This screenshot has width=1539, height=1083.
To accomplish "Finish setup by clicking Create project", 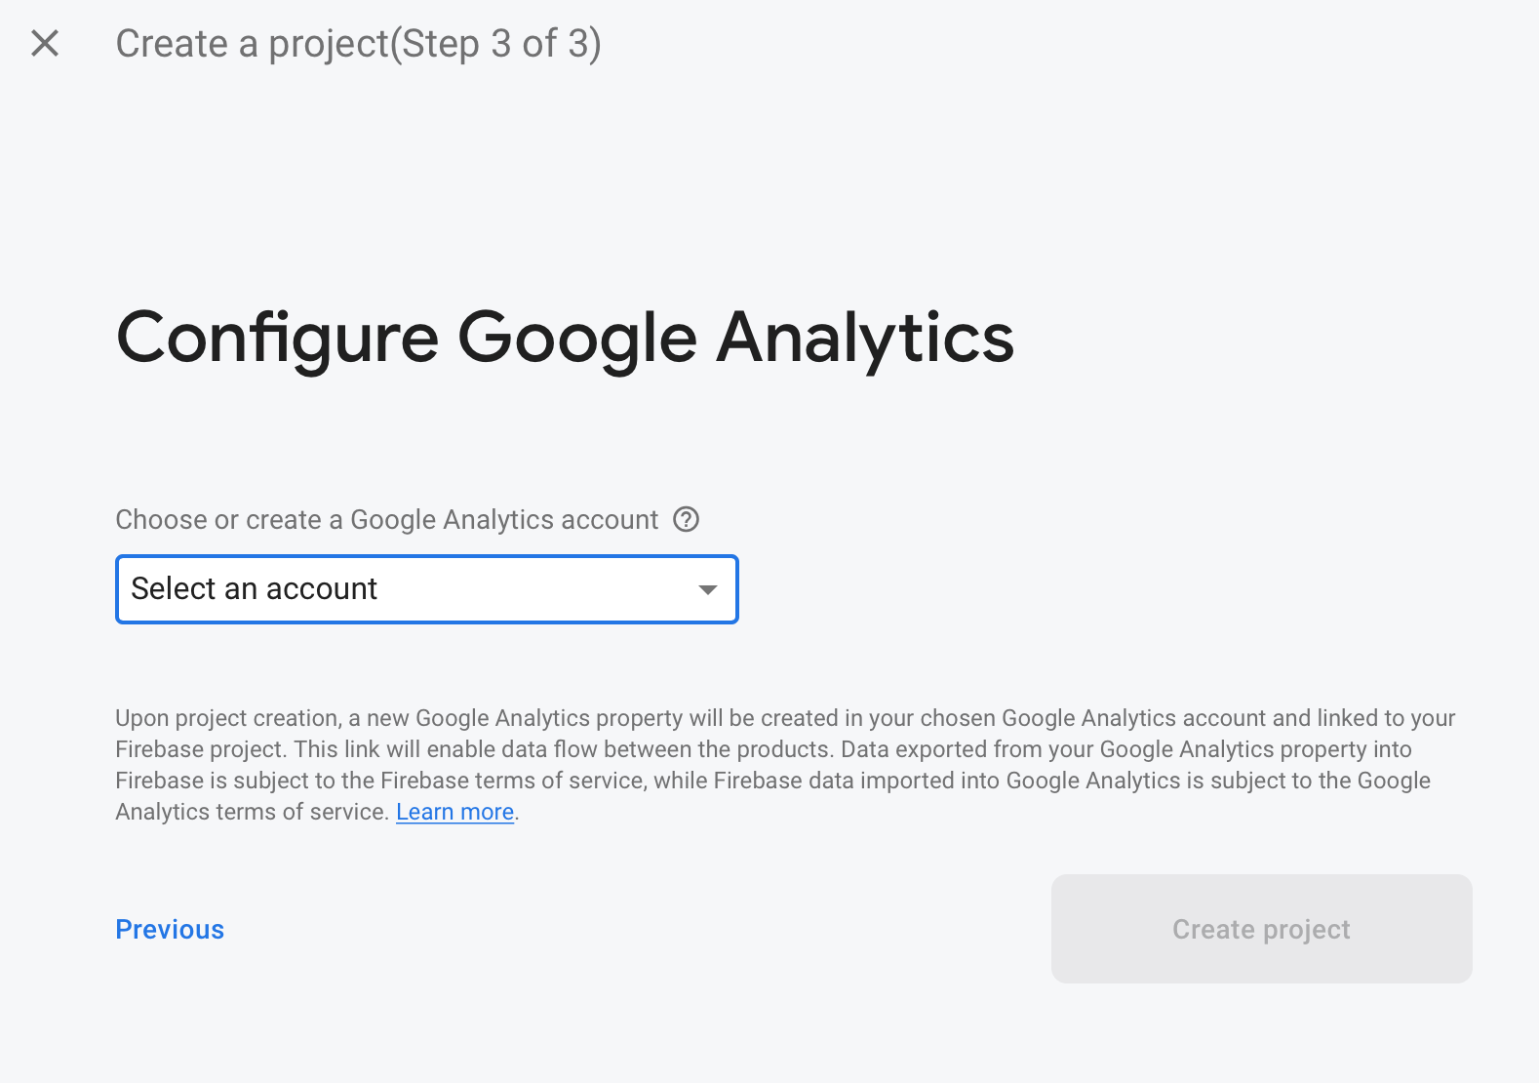I will point(1261,929).
